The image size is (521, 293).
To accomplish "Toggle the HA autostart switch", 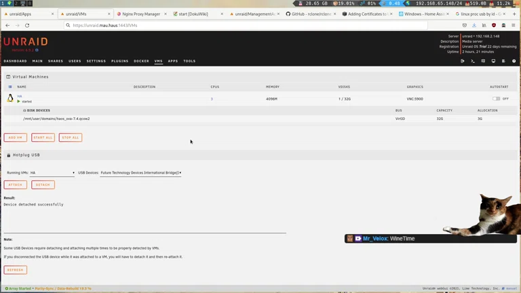I will [x=496, y=98].
